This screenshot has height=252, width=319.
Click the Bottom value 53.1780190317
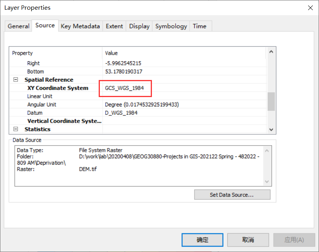click(124, 71)
